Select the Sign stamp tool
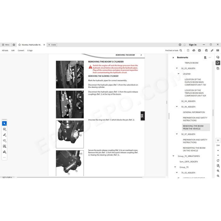The image size is (221, 221). (x=4, y=152)
